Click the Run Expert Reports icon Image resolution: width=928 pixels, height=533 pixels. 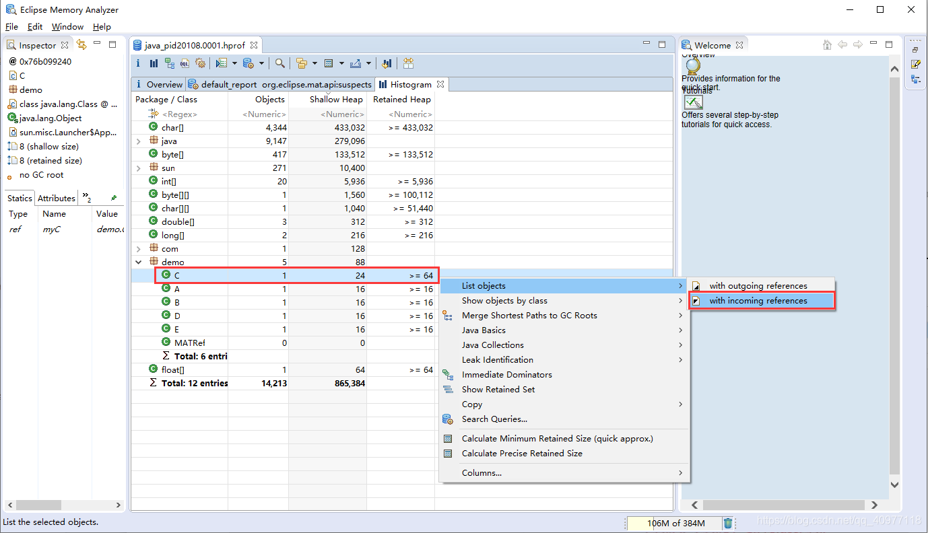click(x=221, y=63)
